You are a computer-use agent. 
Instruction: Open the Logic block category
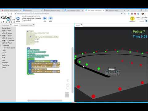tap(4, 50)
